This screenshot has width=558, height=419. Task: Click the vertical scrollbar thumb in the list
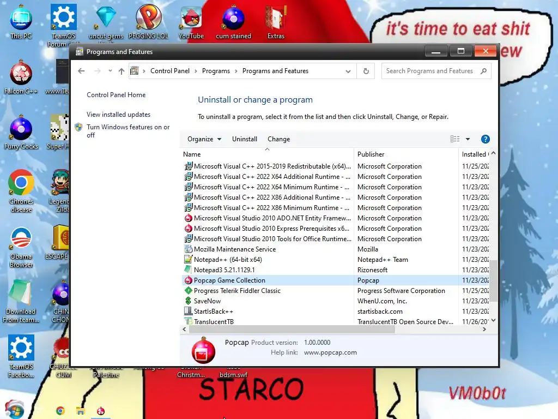(493, 281)
